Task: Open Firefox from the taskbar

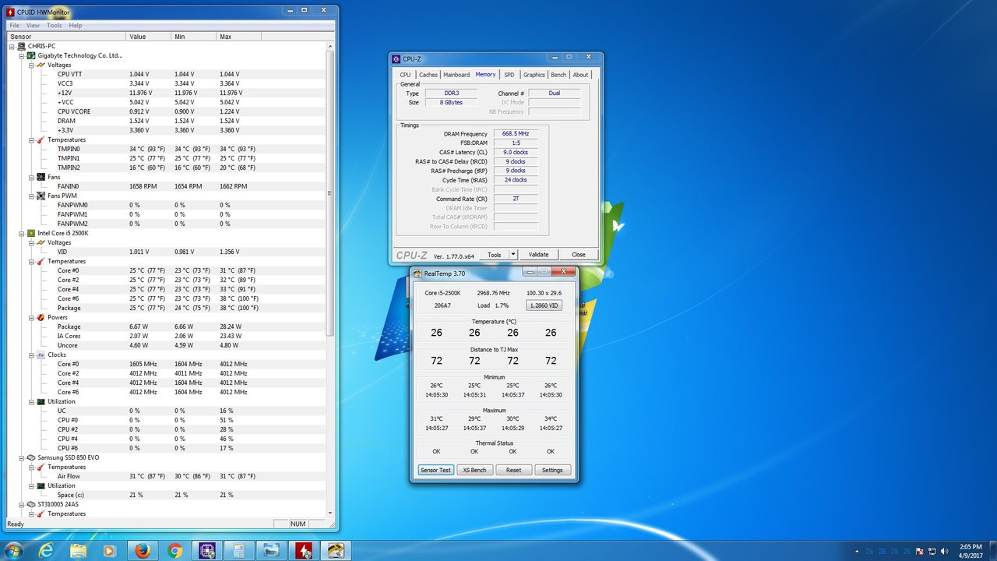Action: pos(143,550)
